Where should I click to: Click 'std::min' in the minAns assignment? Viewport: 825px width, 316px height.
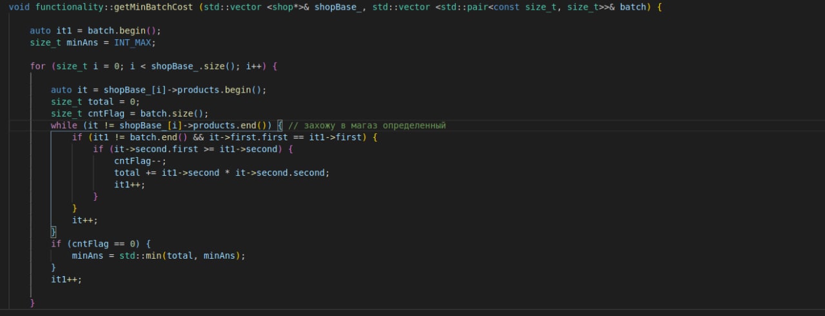142,256
